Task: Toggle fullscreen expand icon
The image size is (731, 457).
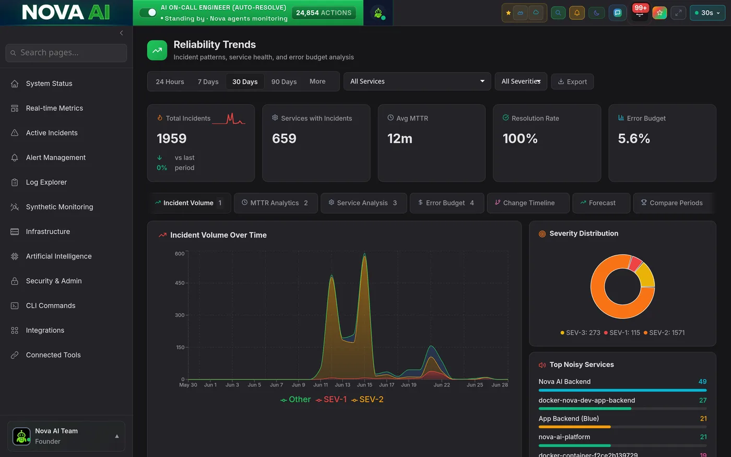Action: (678, 13)
